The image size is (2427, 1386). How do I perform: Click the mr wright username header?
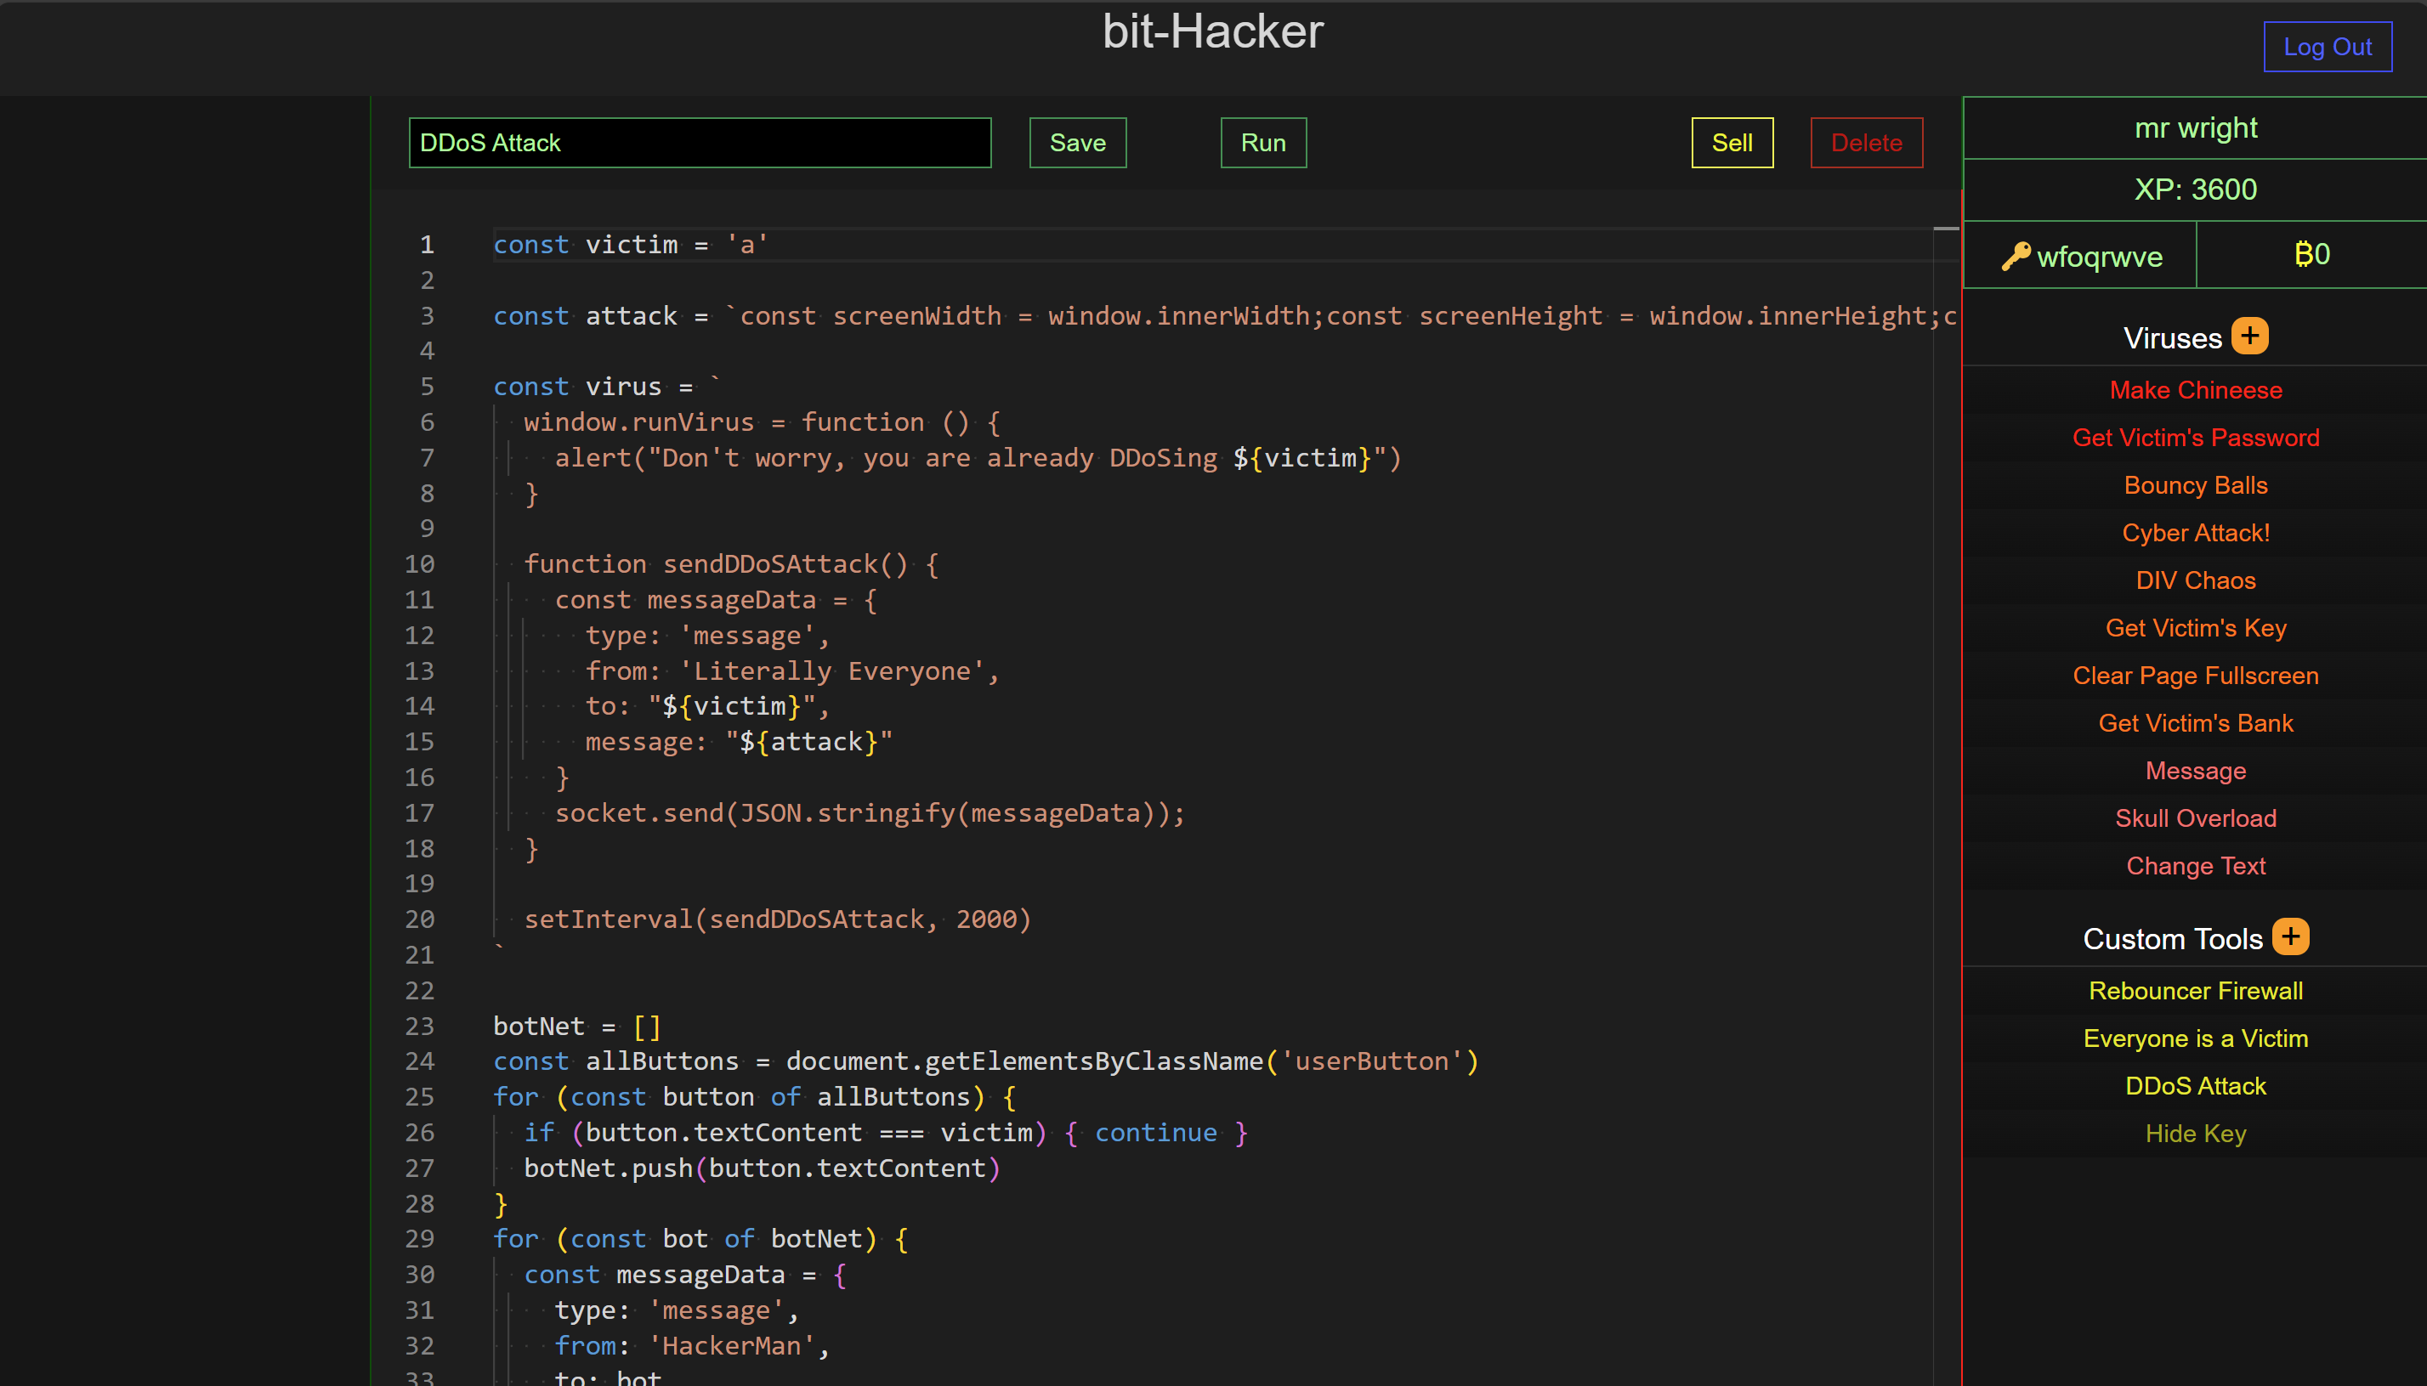[x=2195, y=127]
